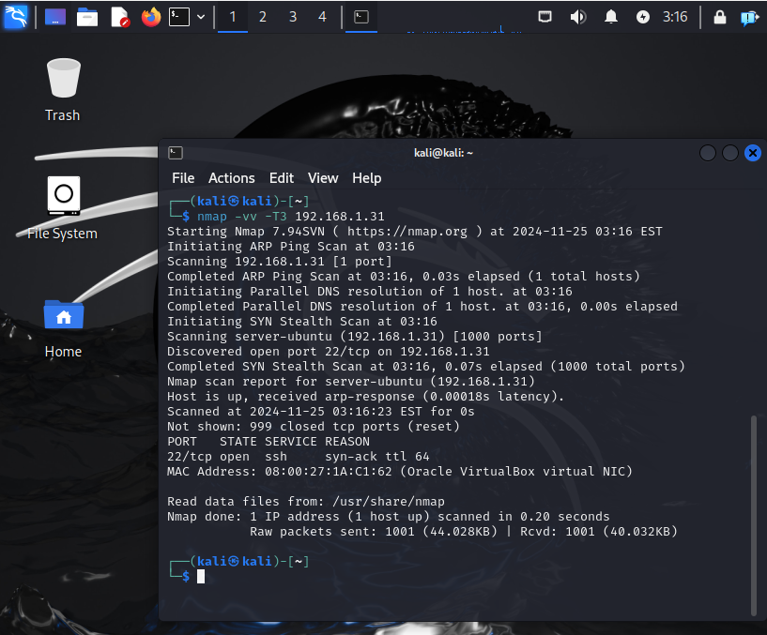Click the show desktop panel icon
Image resolution: width=767 pixels, height=635 pixels.
[55, 17]
